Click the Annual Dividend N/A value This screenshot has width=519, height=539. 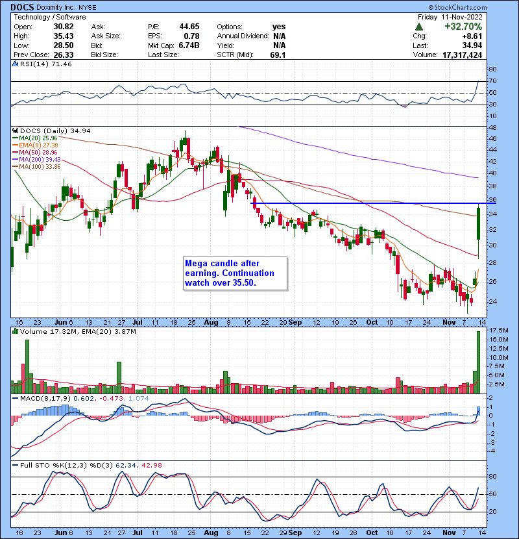pyautogui.click(x=279, y=36)
